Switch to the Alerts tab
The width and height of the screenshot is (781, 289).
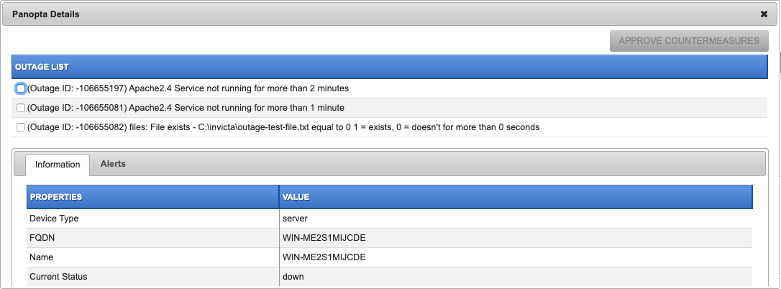pyautogui.click(x=113, y=164)
